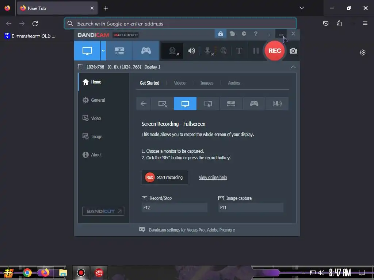Open the output folder icon

[x=232, y=34]
